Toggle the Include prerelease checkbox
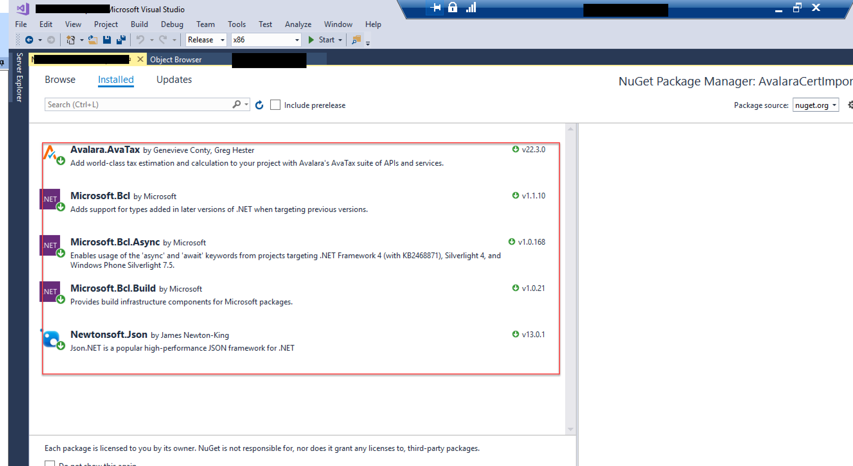 click(275, 105)
